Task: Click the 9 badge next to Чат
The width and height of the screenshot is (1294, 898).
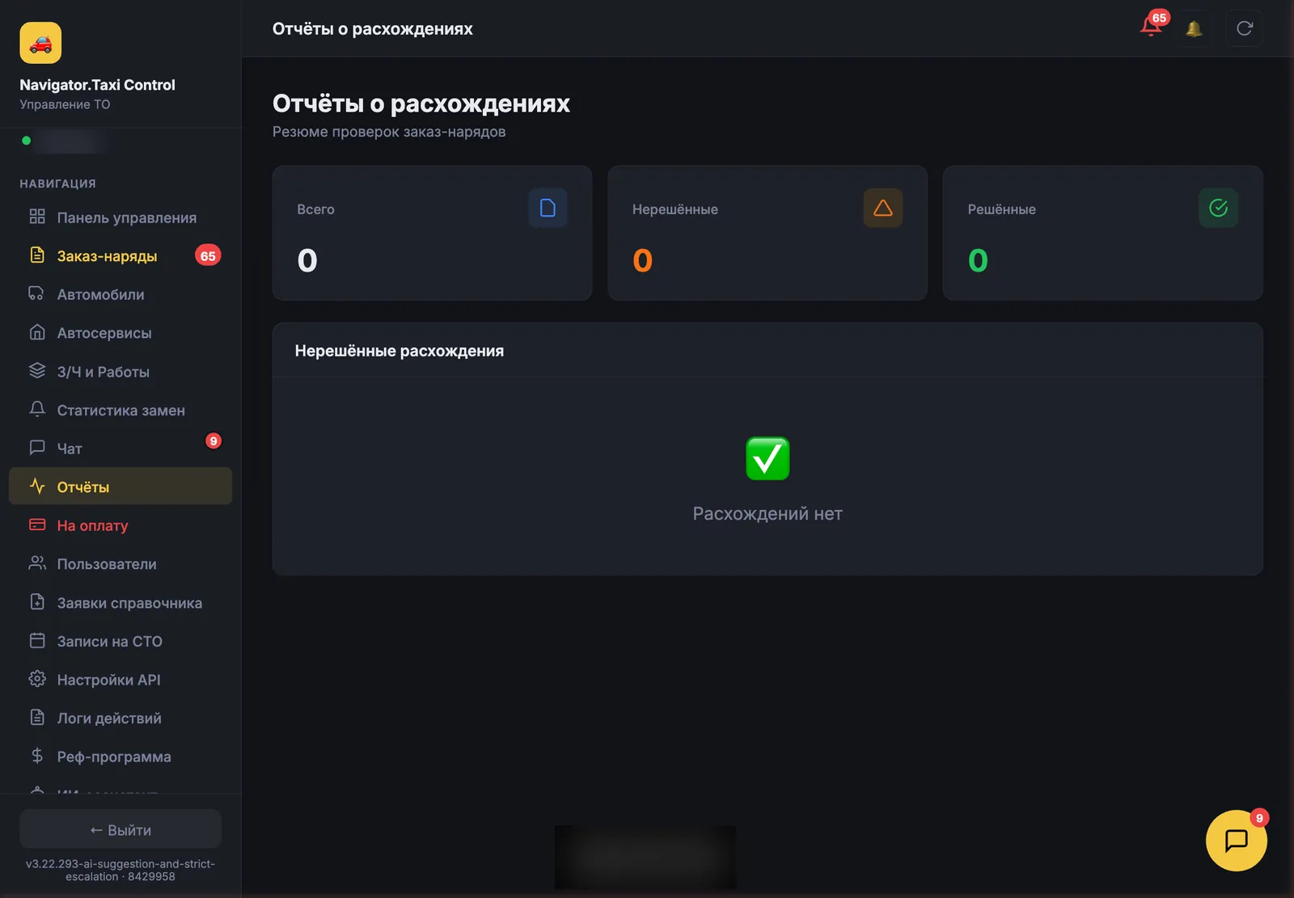Action: tap(214, 441)
